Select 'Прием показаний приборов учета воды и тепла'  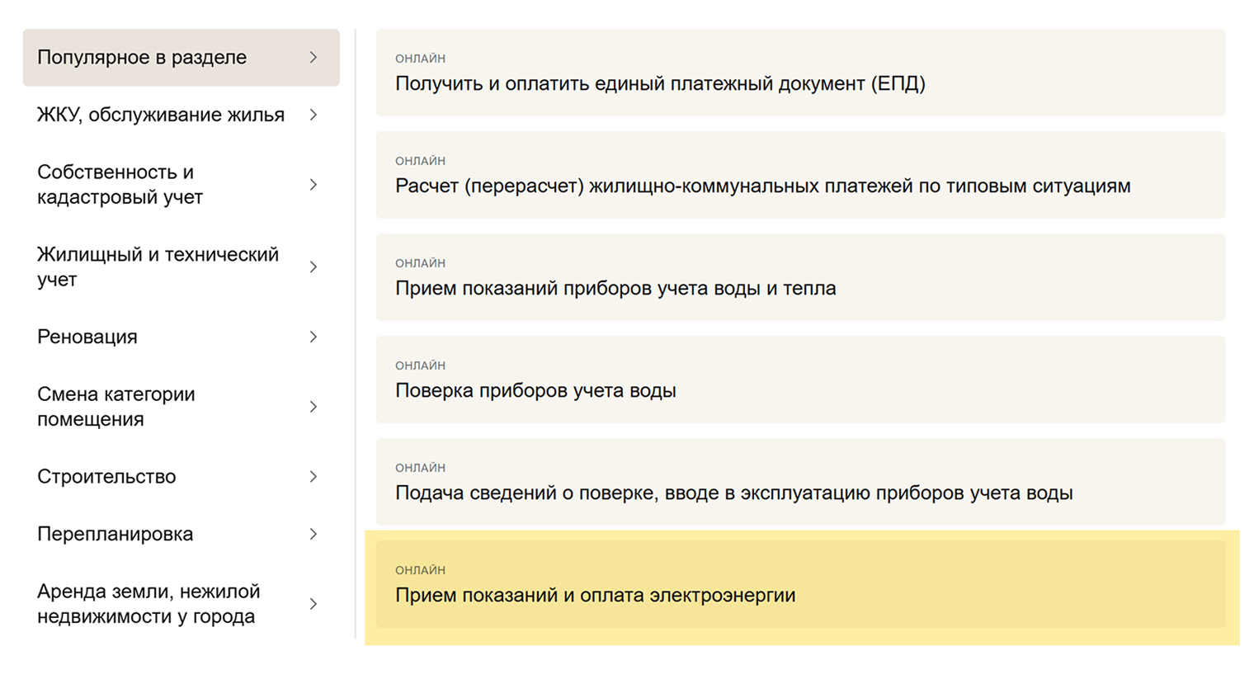pos(615,288)
